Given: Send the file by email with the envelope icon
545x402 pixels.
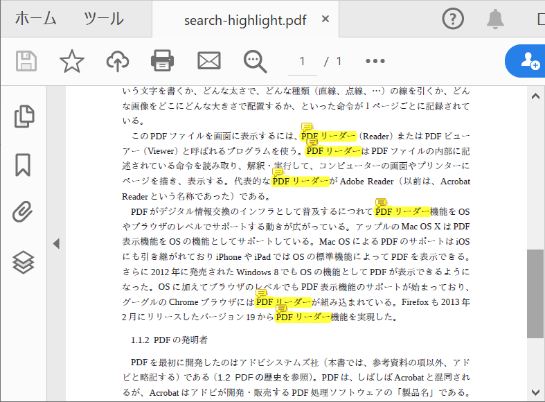Looking at the screenshot, I should [x=209, y=61].
